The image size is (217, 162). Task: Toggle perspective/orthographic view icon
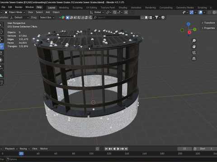point(194,58)
